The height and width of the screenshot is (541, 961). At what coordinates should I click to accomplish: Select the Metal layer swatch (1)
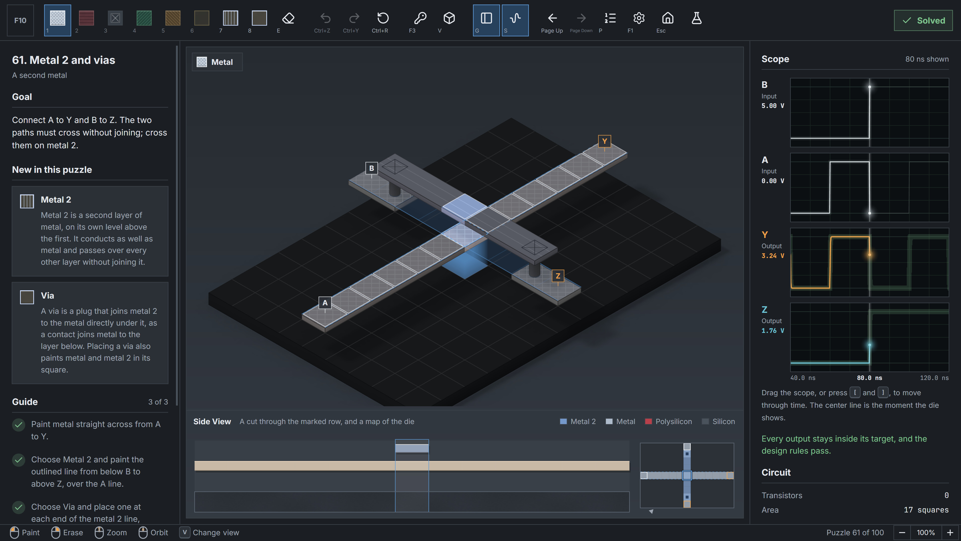point(58,20)
